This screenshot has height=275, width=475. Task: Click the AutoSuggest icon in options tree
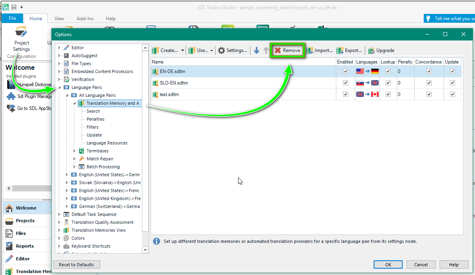[66, 56]
